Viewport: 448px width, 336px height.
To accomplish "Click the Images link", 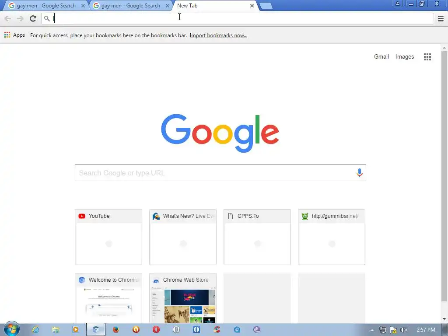I will [405, 56].
